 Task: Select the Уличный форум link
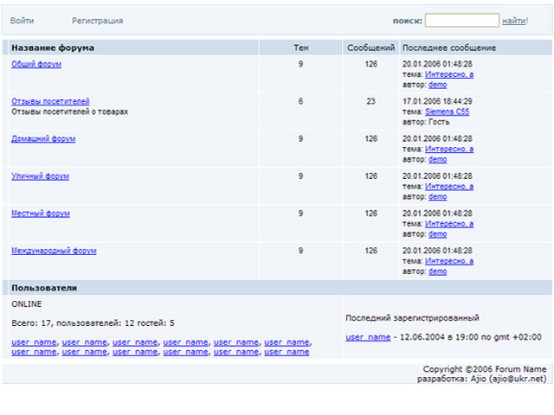[x=40, y=176]
